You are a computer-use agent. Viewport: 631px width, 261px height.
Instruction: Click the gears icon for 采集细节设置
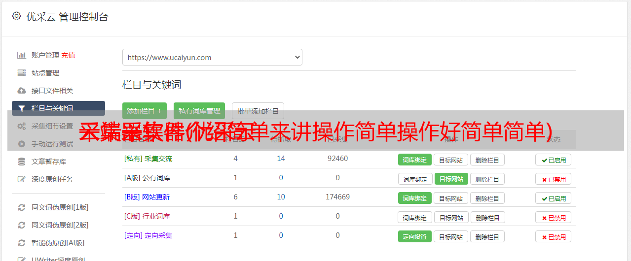tap(21, 126)
